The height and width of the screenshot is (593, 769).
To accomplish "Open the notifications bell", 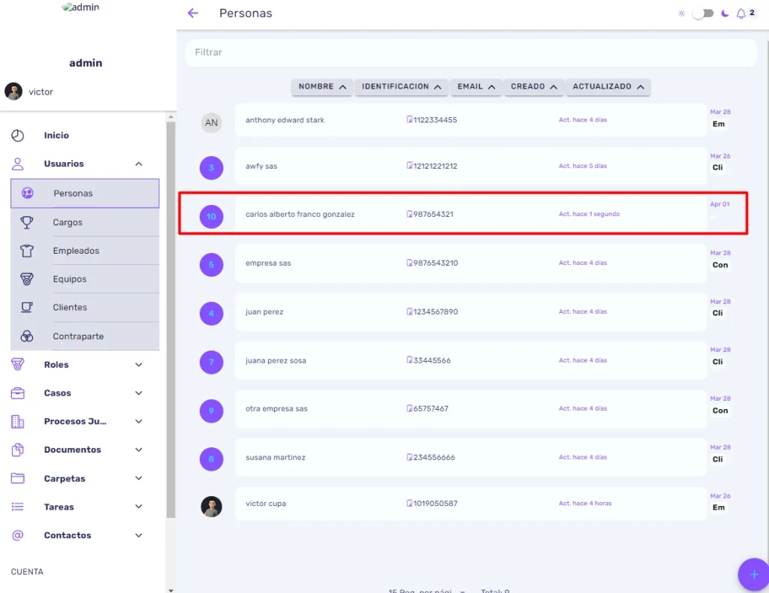I will (741, 14).
